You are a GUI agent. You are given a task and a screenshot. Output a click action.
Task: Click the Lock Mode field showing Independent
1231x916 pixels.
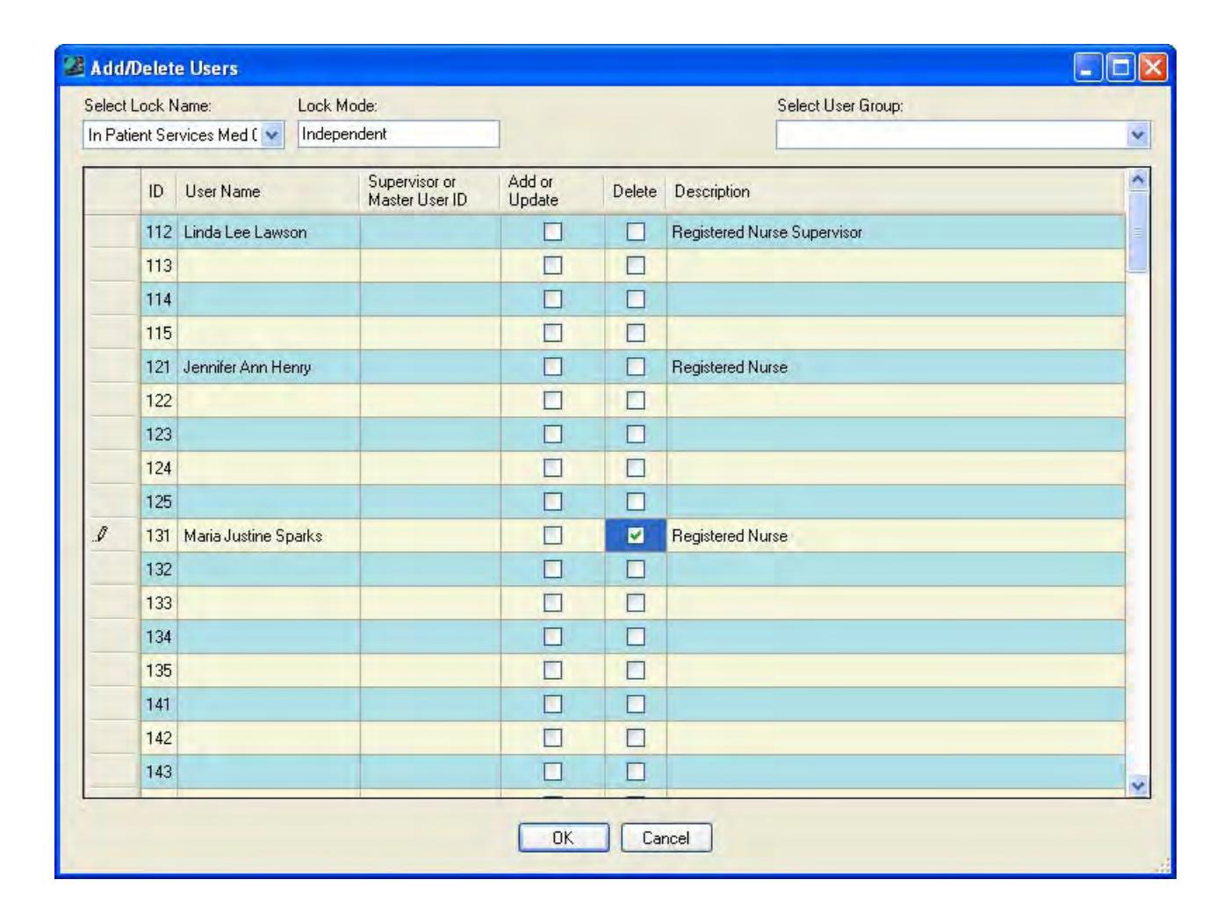coord(399,134)
